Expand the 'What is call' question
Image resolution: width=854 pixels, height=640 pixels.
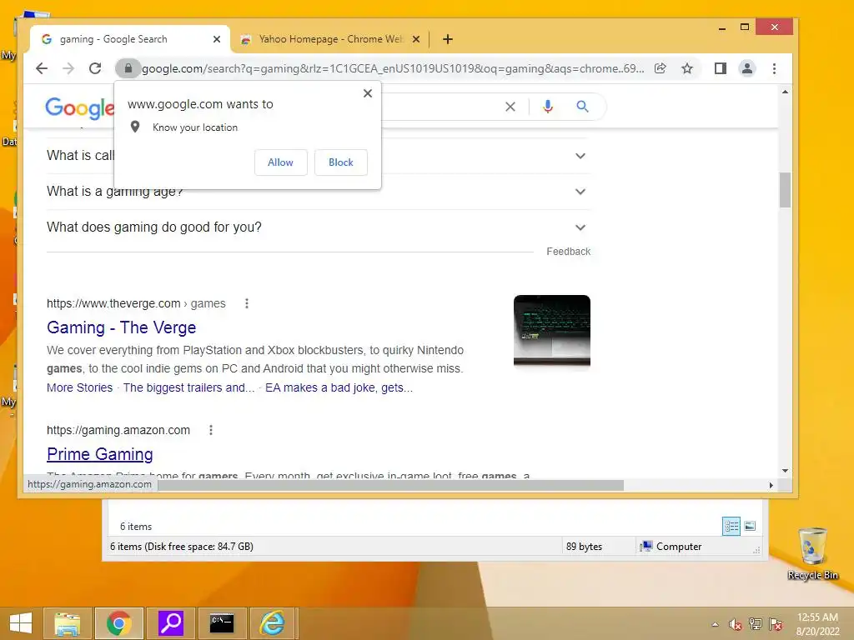[x=580, y=156]
